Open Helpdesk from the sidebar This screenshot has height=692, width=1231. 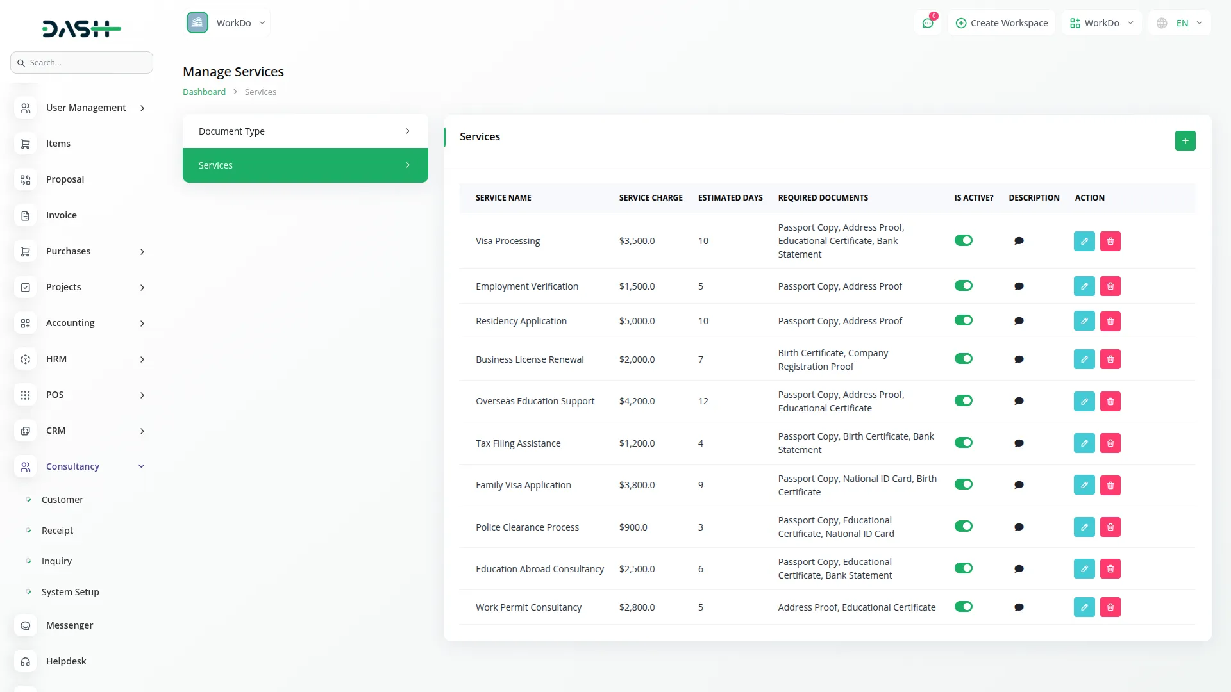click(x=66, y=661)
